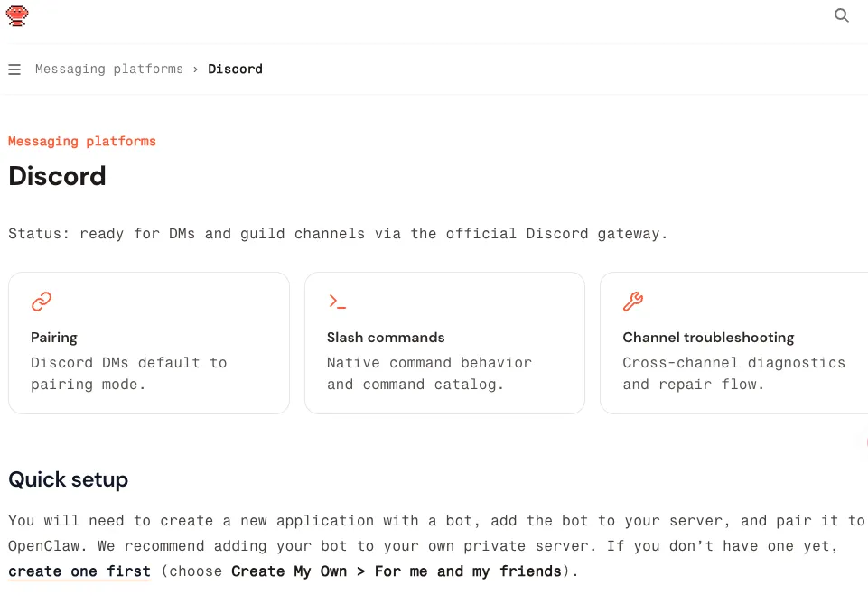This screenshot has height=613, width=868.
Task: Open search with magnifying glass icon
Action: [842, 15]
